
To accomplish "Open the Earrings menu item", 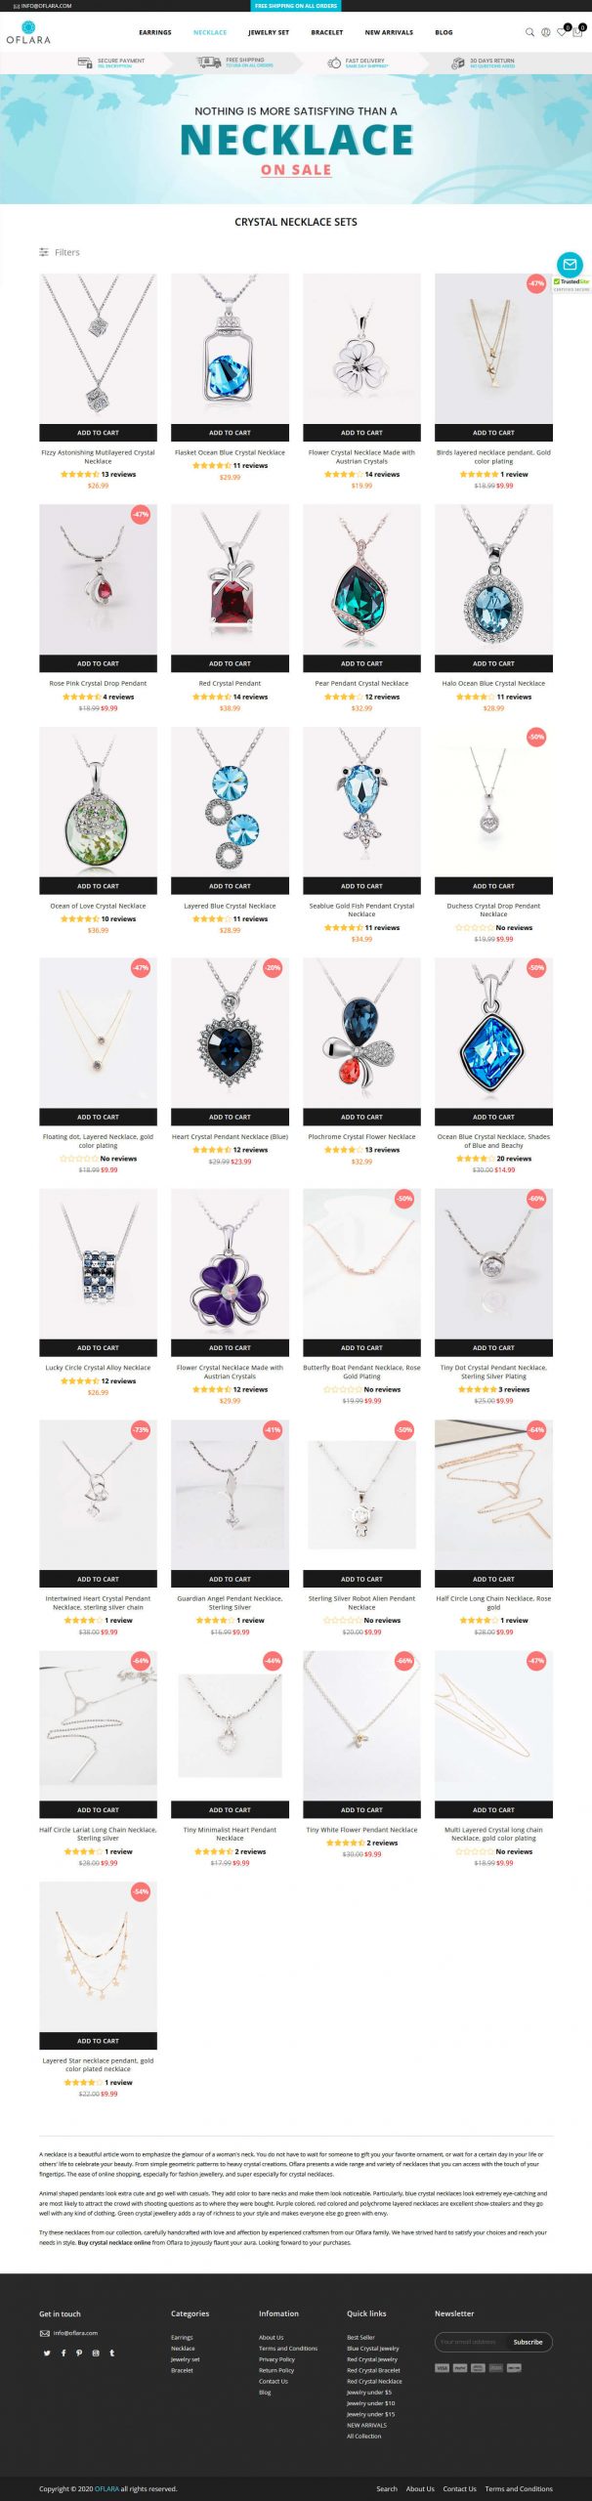I will tap(155, 32).
